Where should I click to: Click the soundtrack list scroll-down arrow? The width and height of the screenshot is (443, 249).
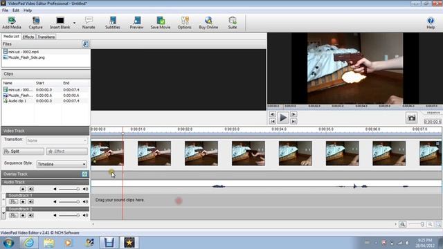(3, 213)
